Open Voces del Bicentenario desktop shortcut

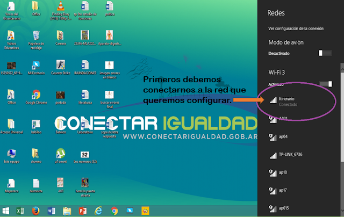point(11,11)
